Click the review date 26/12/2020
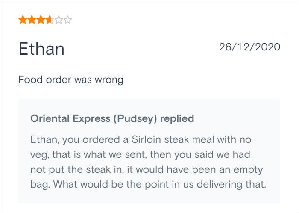Image resolution: width=299 pixels, height=213 pixels. coord(250,47)
